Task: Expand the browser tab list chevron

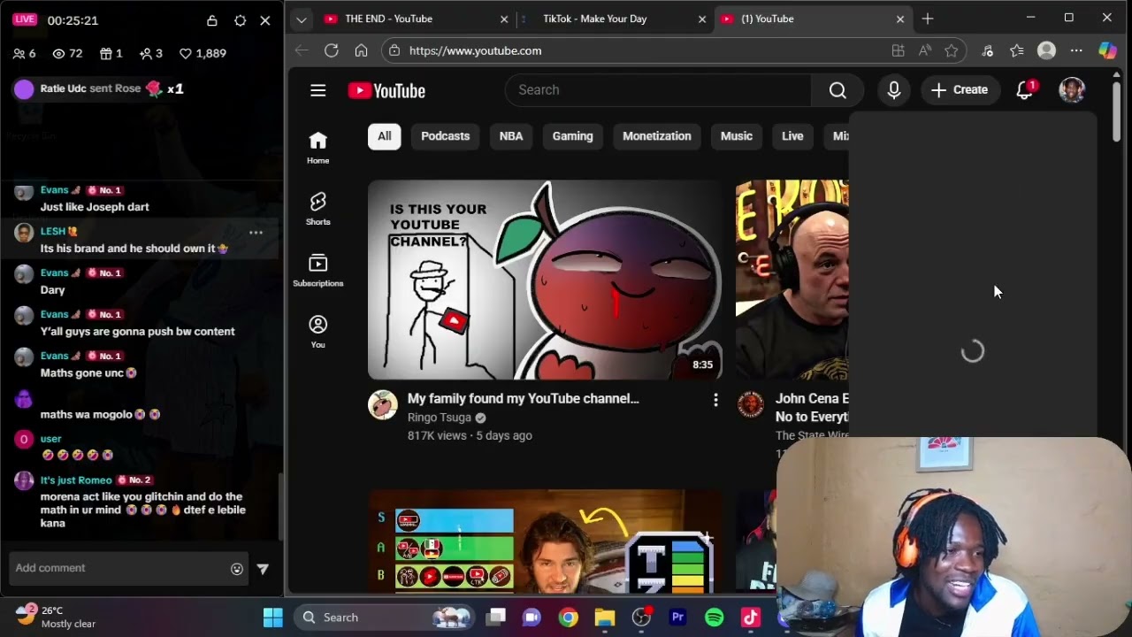Action: point(302,19)
